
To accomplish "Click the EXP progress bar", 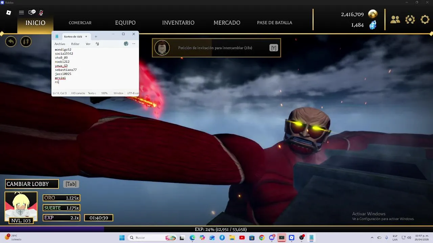I will (216, 229).
